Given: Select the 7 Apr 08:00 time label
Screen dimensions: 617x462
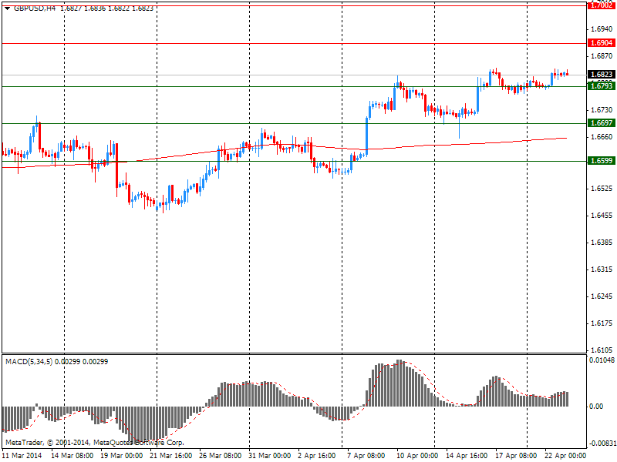Looking at the screenshot, I should (365, 455).
